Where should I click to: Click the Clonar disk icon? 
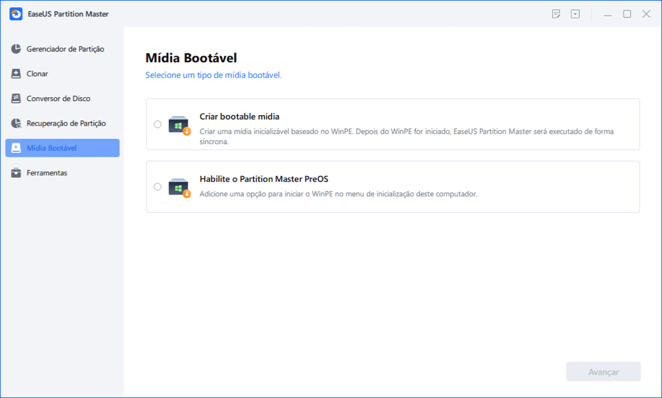point(16,74)
